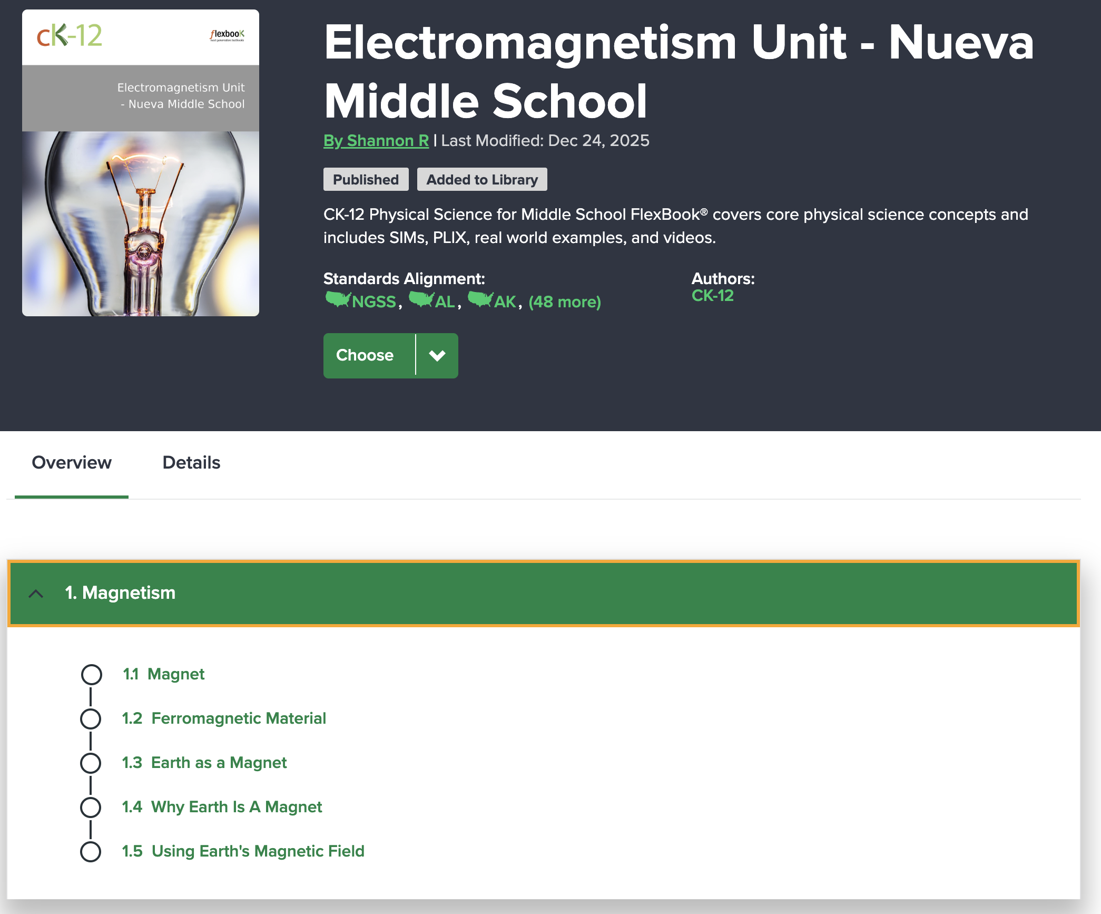Click the AK state standards map icon
Screen dimensions: 1101x914
[480, 300]
